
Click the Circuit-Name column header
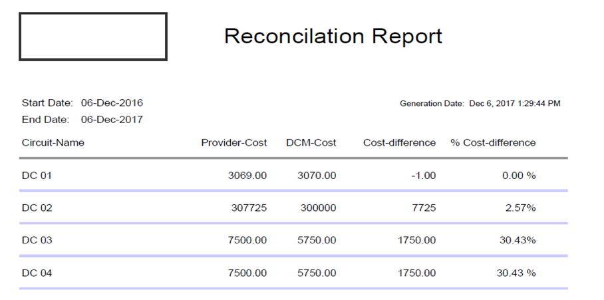pos(53,142)
